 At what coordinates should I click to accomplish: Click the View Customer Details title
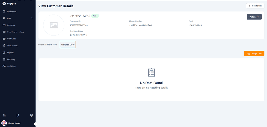point(56,6)
